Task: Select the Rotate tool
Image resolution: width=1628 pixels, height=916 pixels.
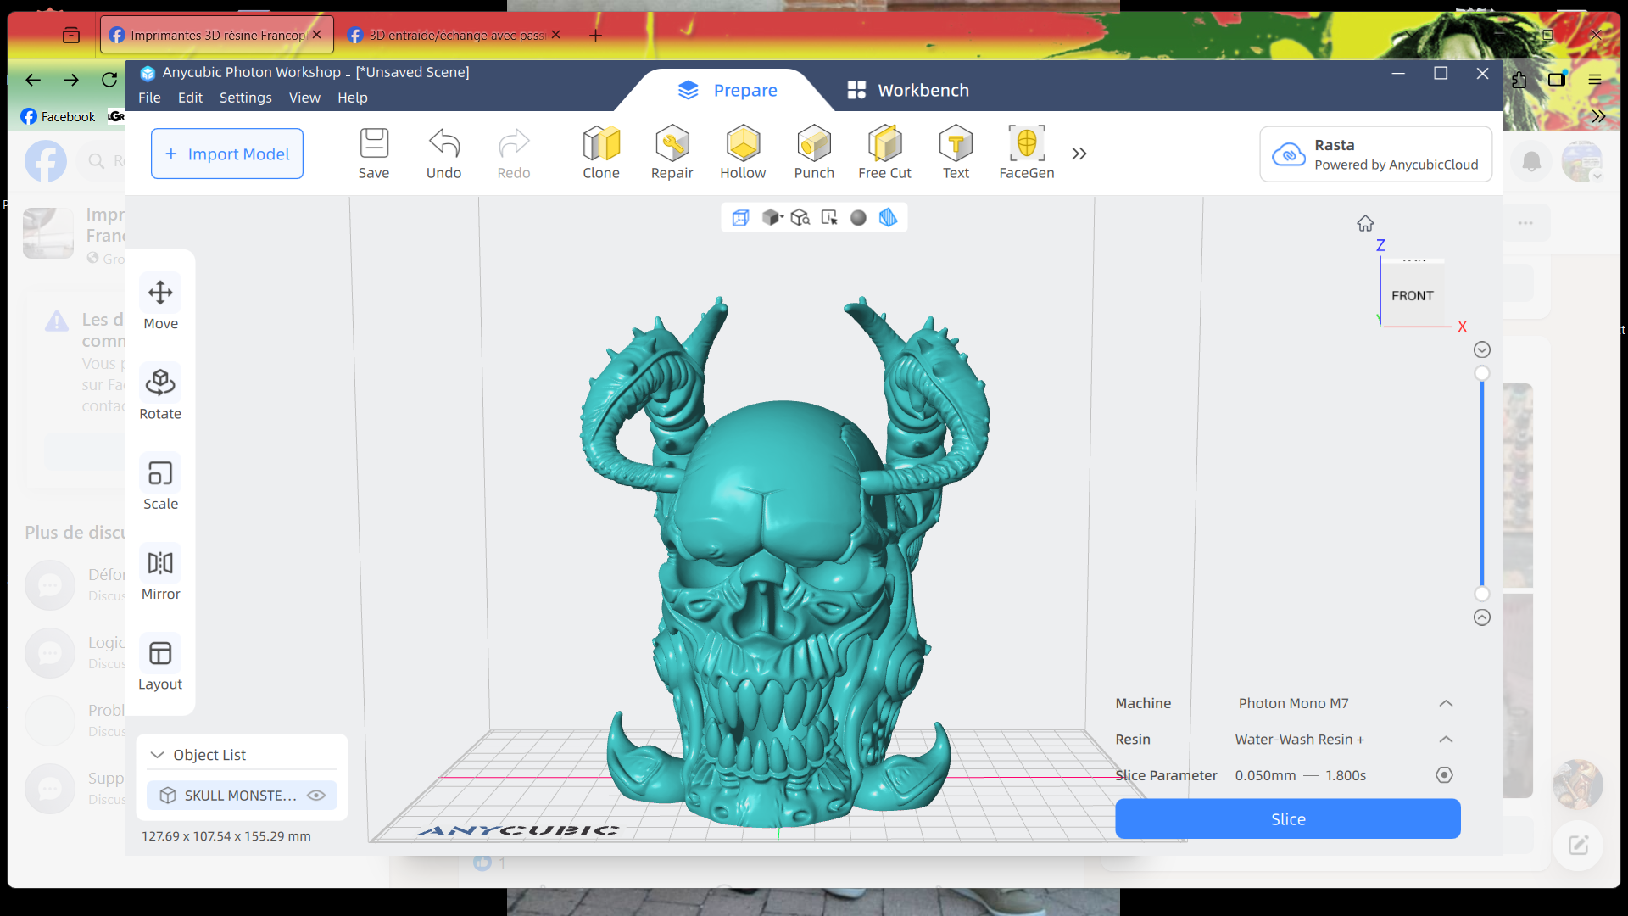Action: (160, 393)
